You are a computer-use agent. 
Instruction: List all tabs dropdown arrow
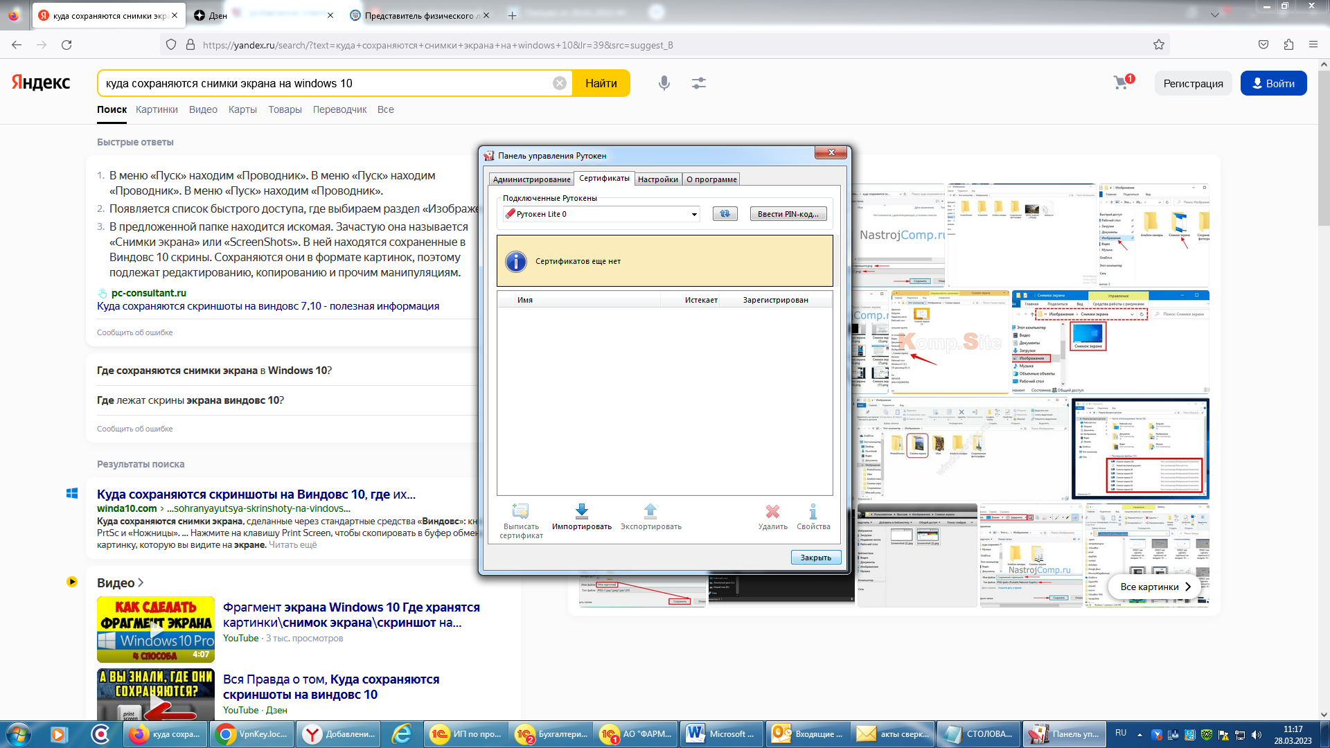tap(1214, 15)
